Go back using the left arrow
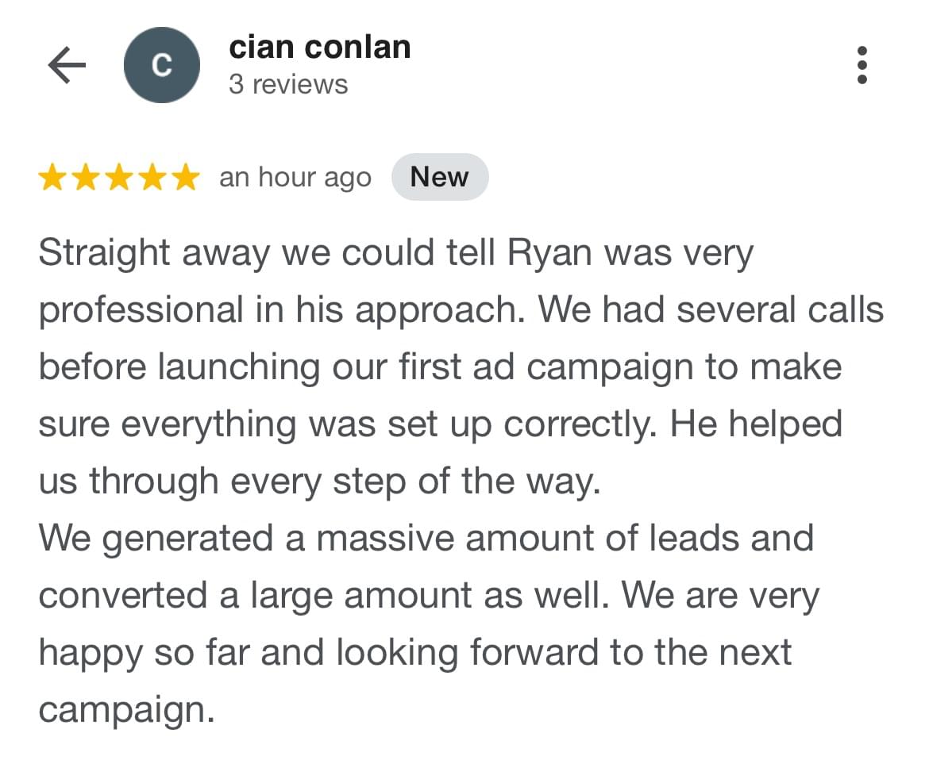Screen dimensions: 929x760 67,64
